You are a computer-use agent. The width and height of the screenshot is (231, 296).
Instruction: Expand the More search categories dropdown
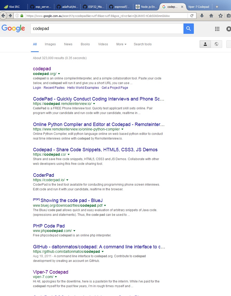pyautogui.click(x=121, y=44)
